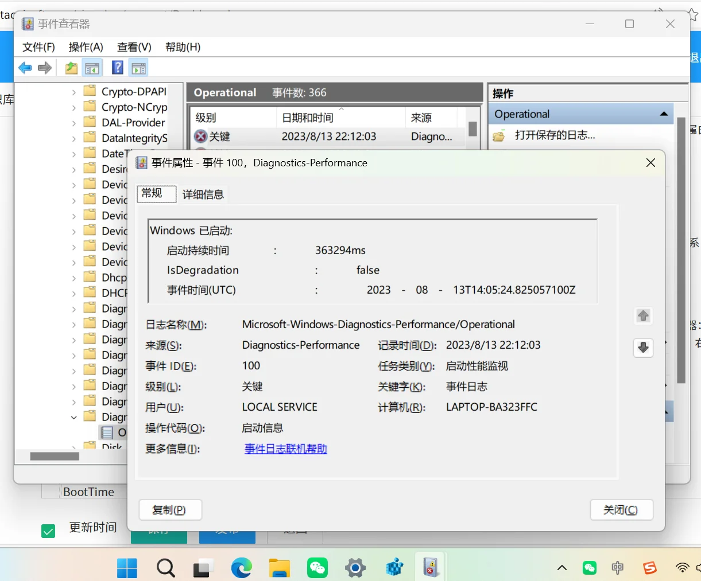Click the tree pane horizontal scrollbar
The height and width of the screenshot is (581, 701).
tap(55, 457)
